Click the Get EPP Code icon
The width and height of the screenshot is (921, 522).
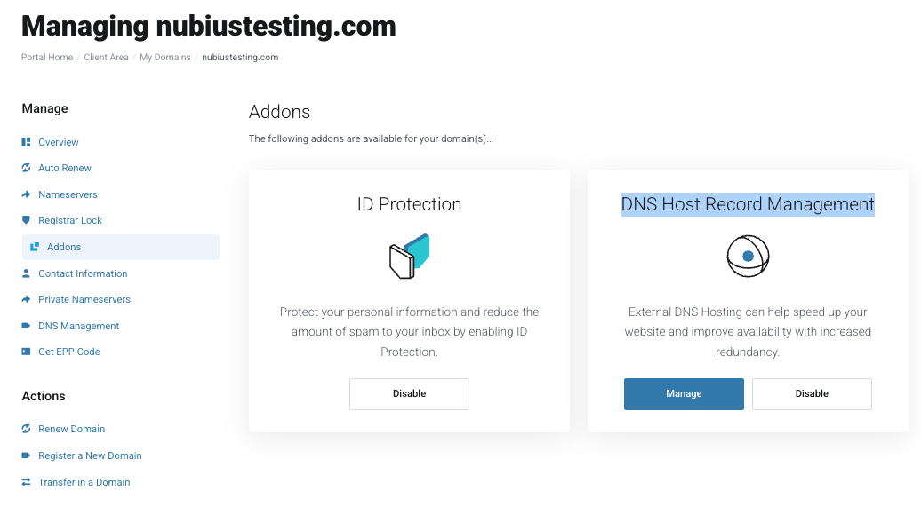click(27, 352)
